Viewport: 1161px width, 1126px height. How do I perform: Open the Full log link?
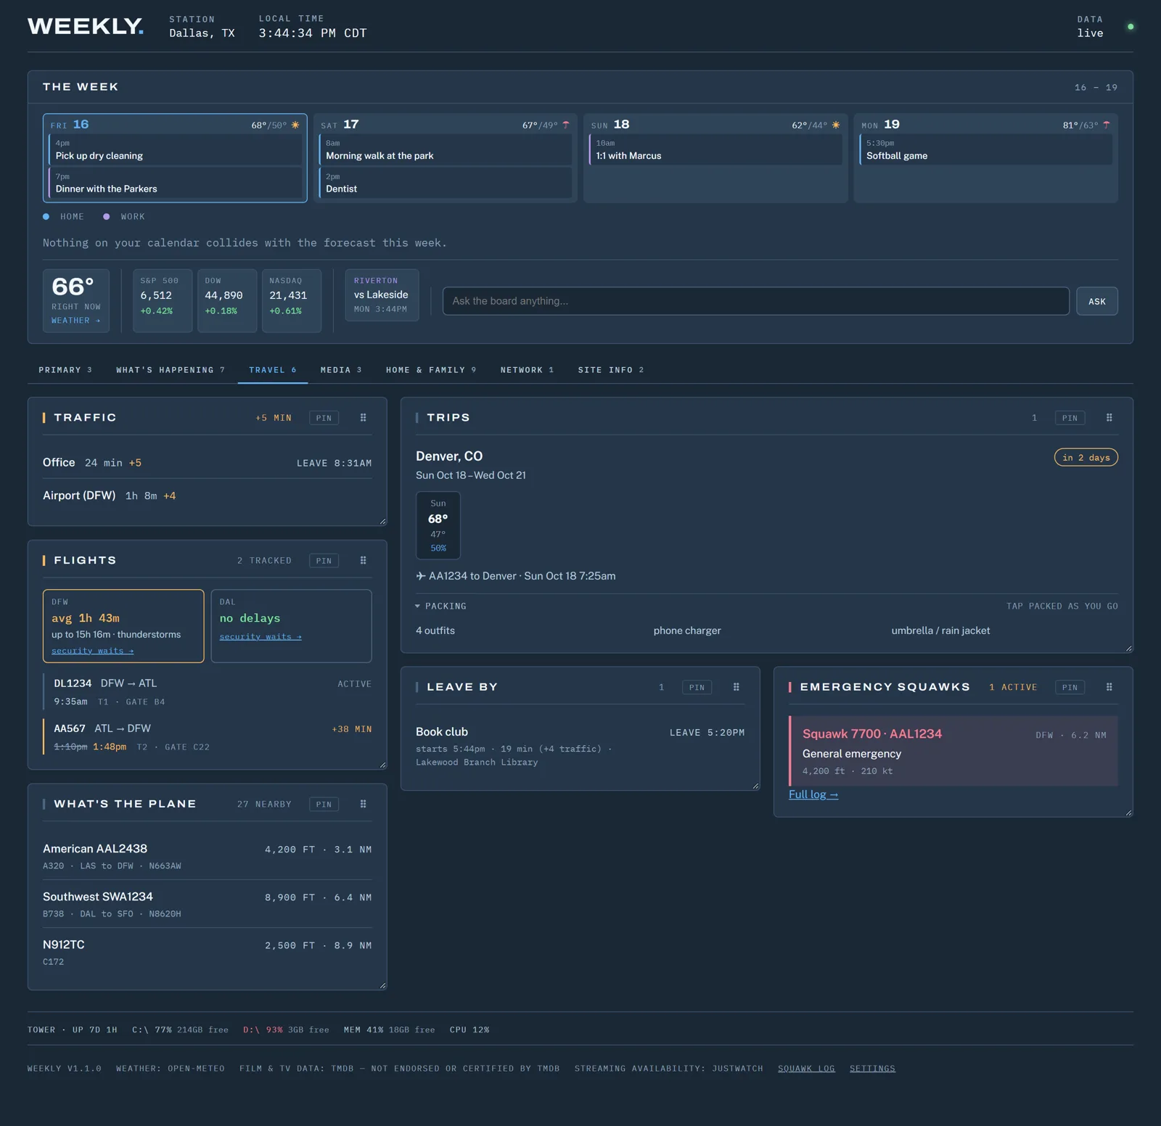[x=813, y=794]
